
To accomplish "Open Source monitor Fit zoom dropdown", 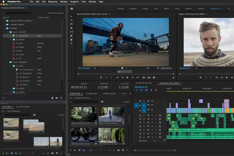I will pyautogui.click(x=98, y=68).
